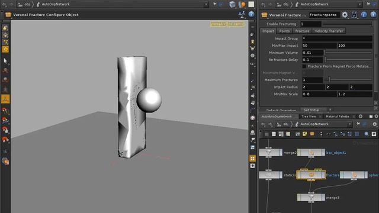
Task: Click the highlighted orange tool in the left toolbar
Action: tap(5, 99)
